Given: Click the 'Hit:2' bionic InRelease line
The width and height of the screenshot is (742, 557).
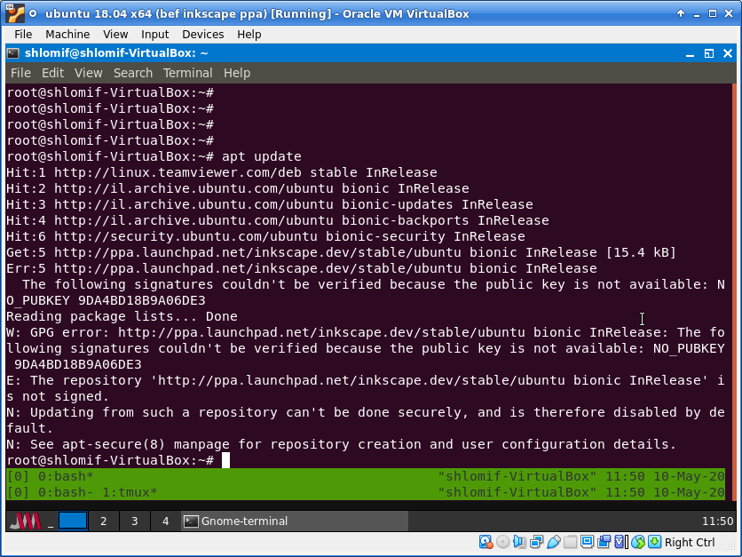Looking at the screenshot, I should 238,188.
